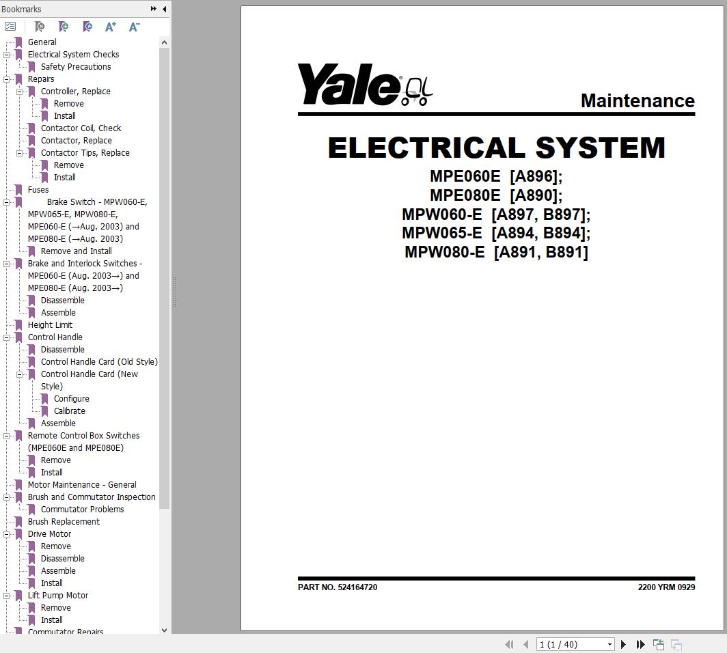Locate the current bookmark in the panel
Screen dimensions: 727x653
pos(87,27)
